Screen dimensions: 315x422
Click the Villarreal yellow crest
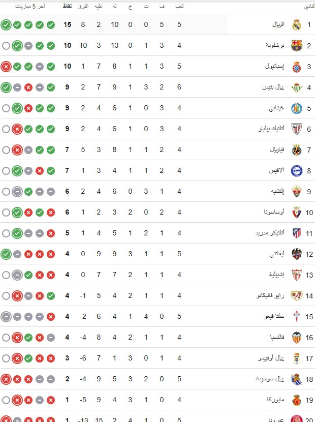(296, 150)
